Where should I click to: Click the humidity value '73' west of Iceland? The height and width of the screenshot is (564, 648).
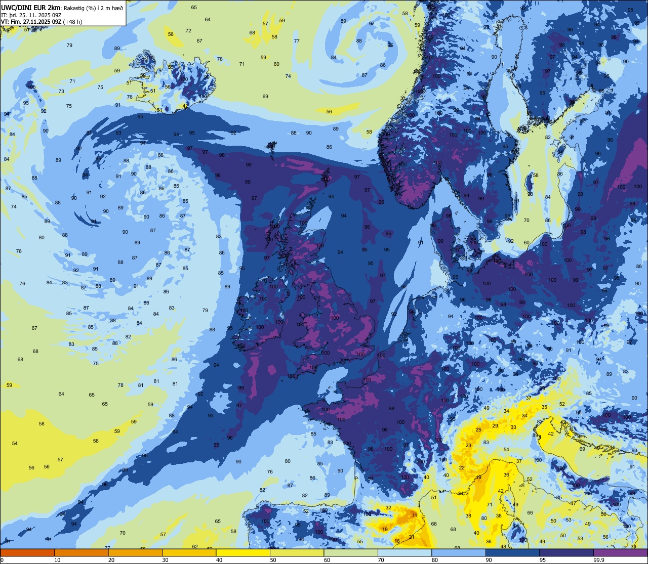[61, 92]
